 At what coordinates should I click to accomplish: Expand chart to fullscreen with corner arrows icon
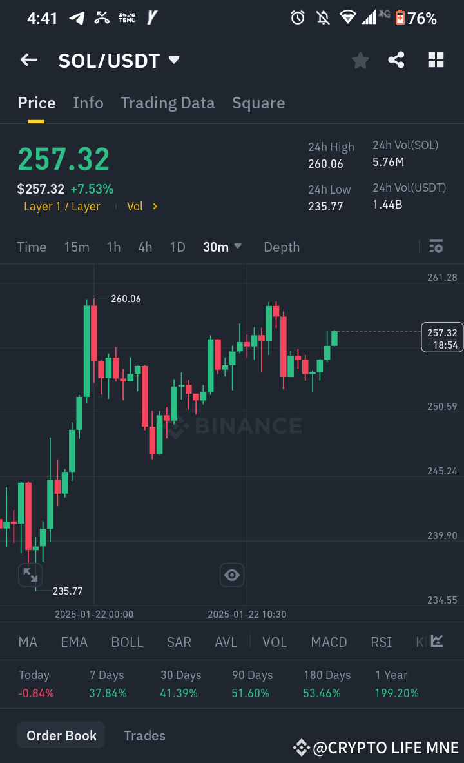point(30,575)
